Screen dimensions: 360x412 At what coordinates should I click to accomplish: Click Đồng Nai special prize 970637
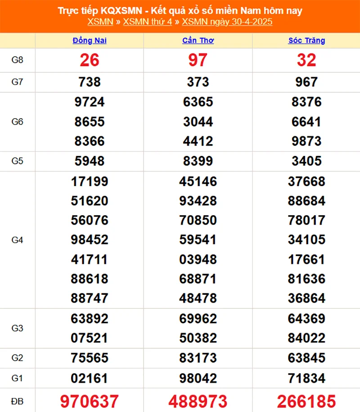90,401
